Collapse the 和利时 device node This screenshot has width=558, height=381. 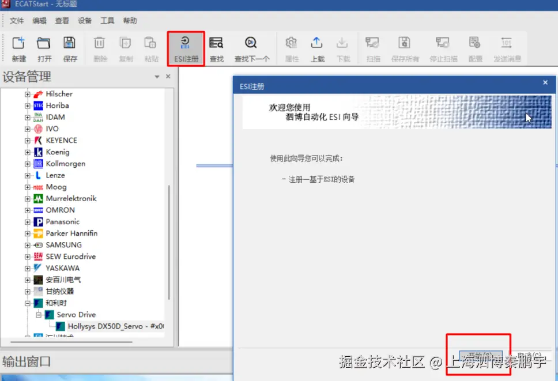pyautogui.click(x=28, y=303)
